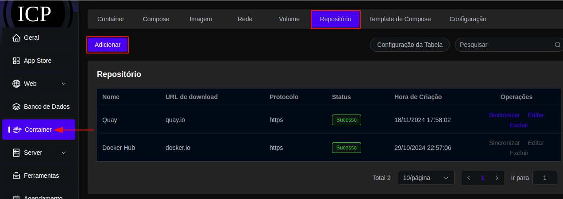Click the Server rack icon
Viewport: 563px width, 199px height.
[x=16, y=153]
